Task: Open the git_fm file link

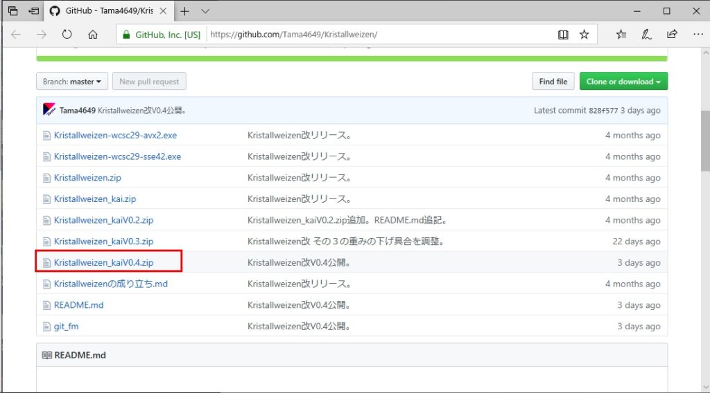Action: click(x=66, y=326)
